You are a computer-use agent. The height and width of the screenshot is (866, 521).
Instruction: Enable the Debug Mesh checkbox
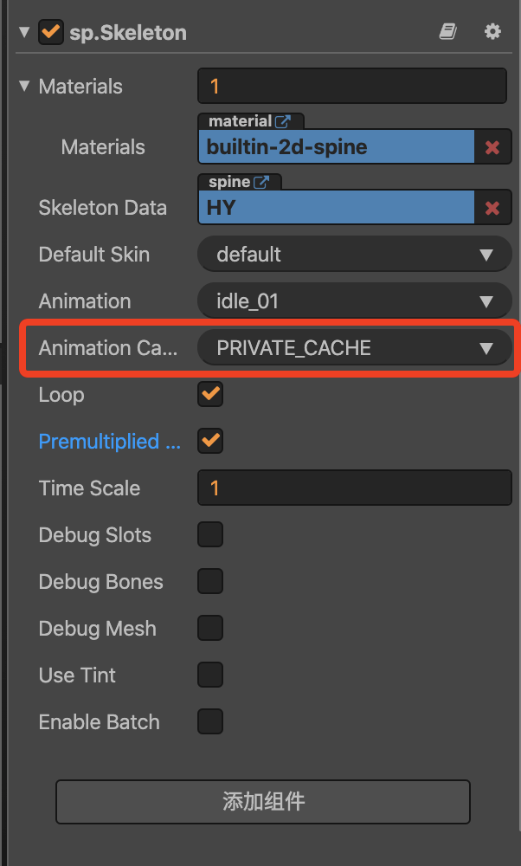pos(210,629)
